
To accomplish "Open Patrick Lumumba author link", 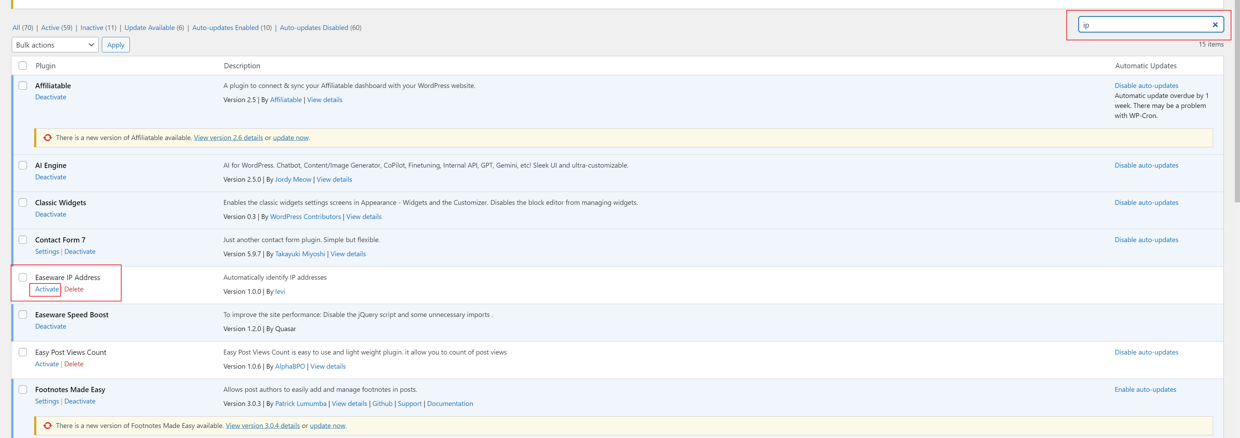I will tap(300, 404).
